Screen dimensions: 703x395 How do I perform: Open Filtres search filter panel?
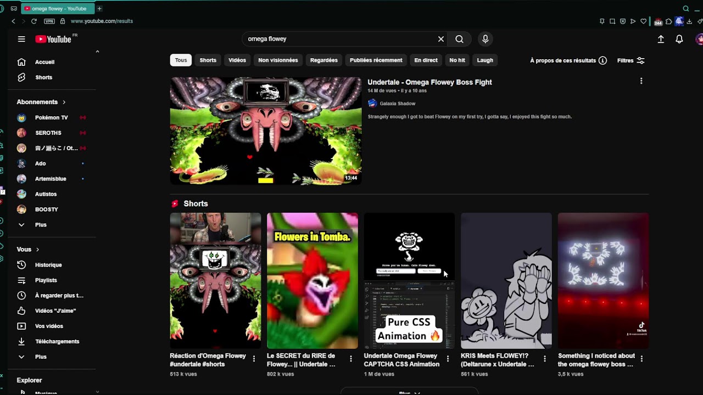631,60
